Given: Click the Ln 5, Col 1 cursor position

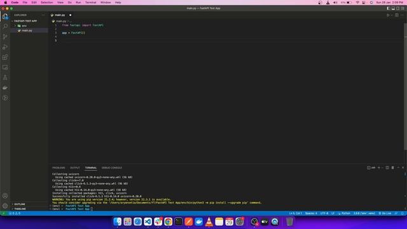Looking at the screenshot, I should coord(295,214).
